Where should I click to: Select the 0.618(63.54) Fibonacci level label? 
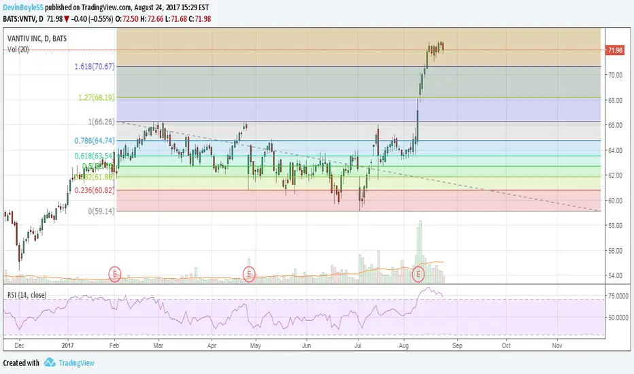coord(94,156)
